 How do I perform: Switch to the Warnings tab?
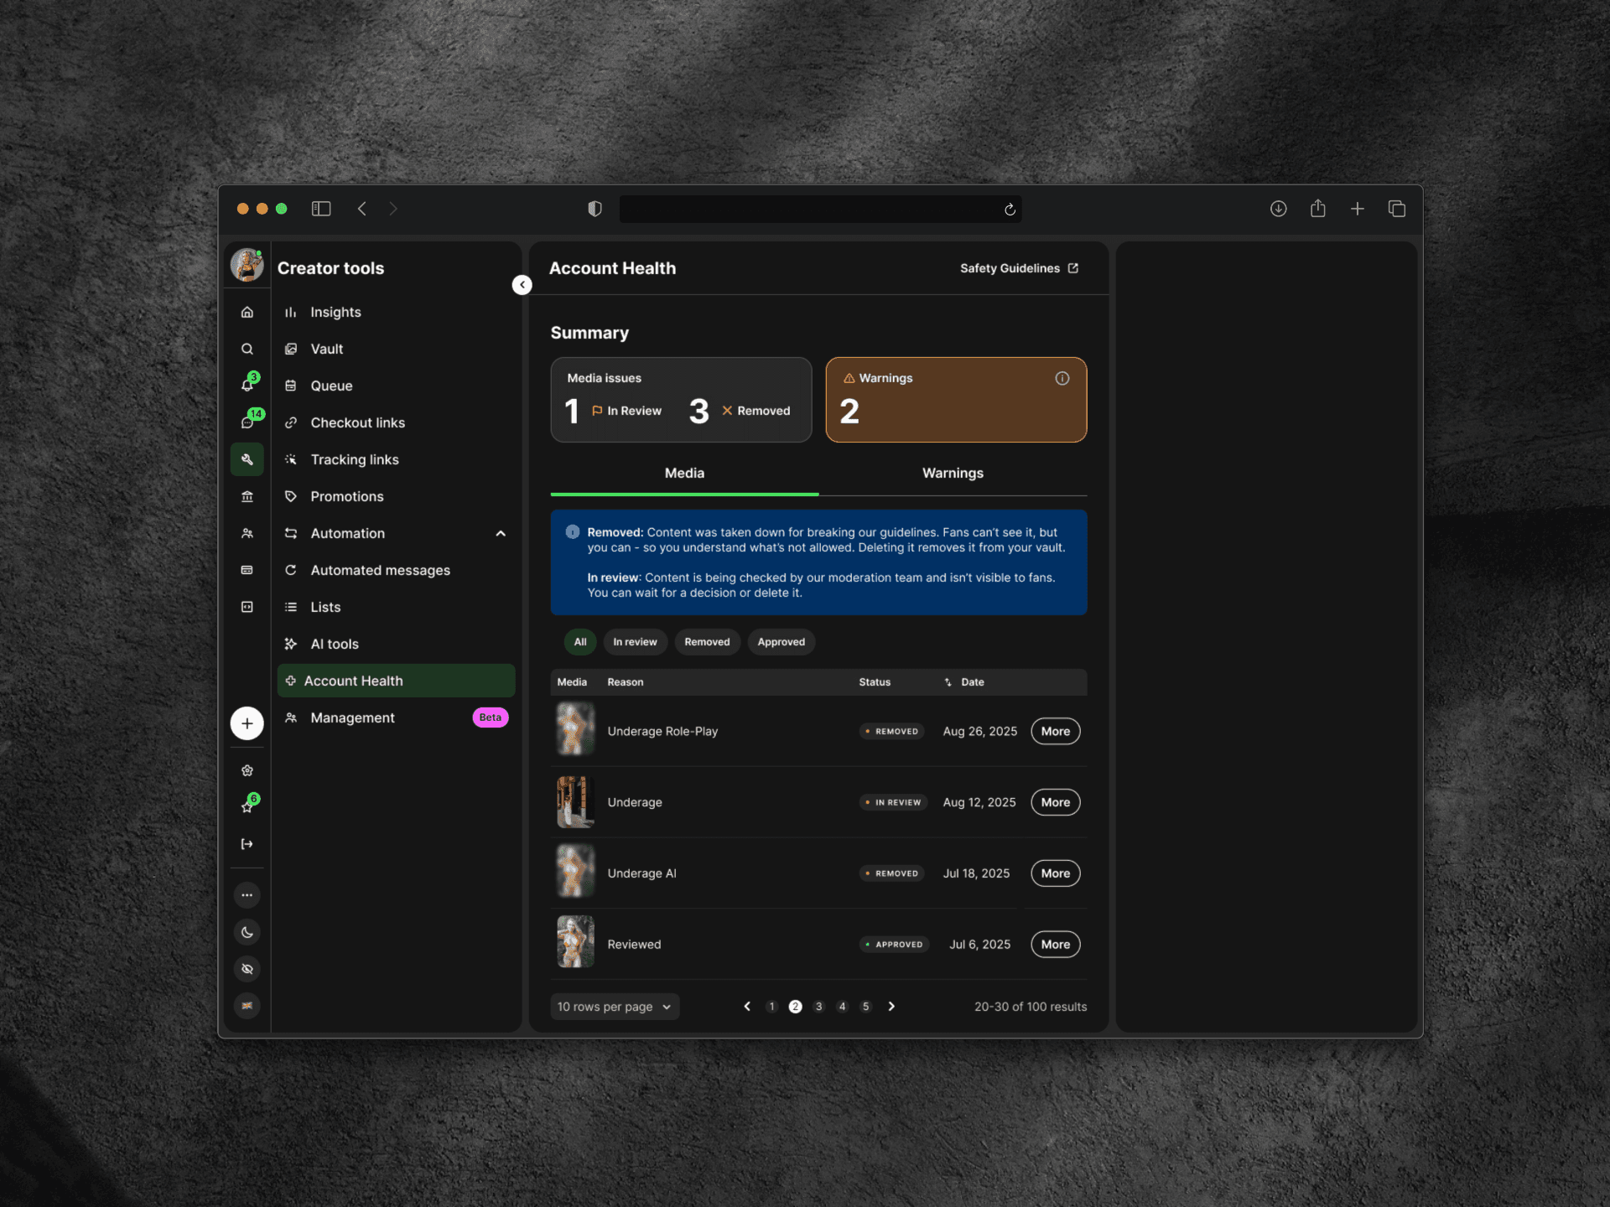click(953, 473)
